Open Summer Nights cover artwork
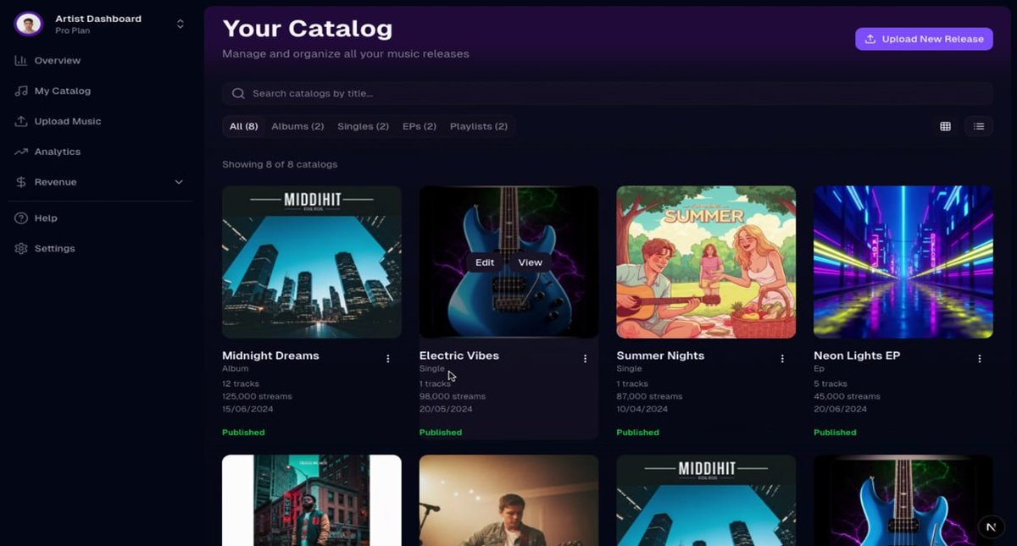This screenshot has width=1017, height=546. click(706, 262)
